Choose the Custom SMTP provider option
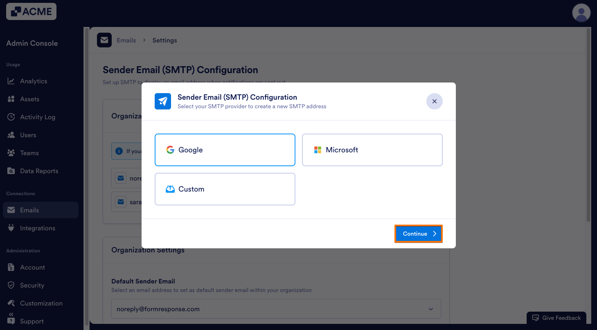The image size is (597, 330). (225, 189)
